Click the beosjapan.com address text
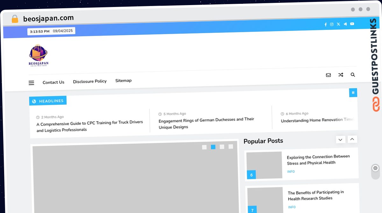 (48, 18)
